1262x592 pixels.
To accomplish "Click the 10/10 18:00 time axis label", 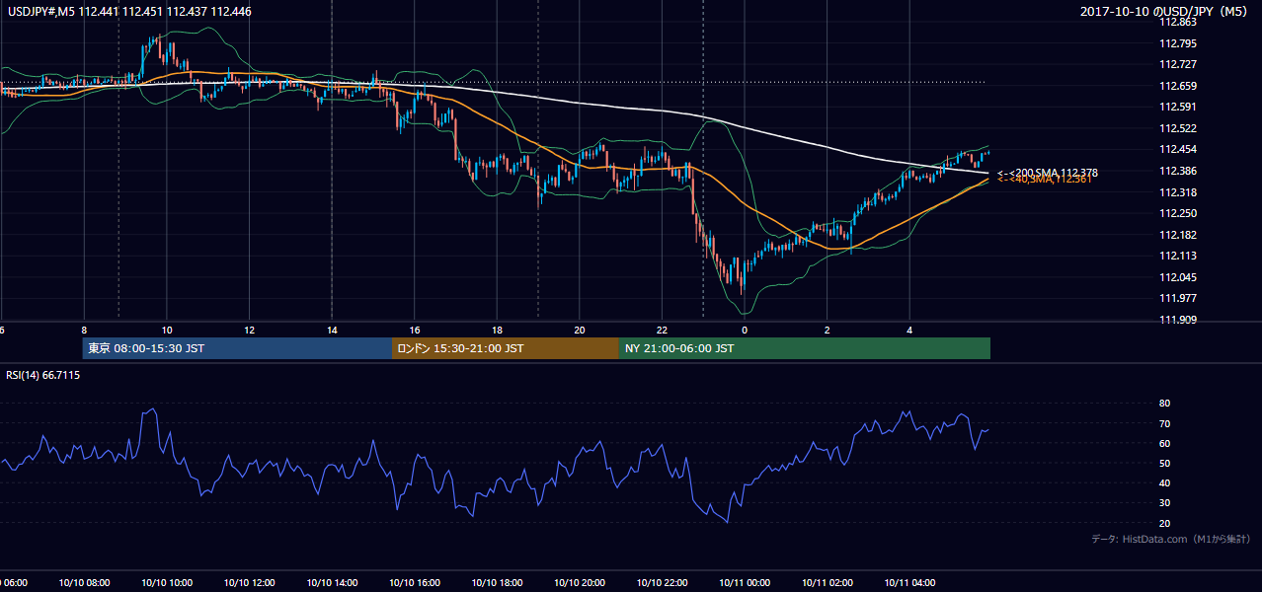I will [497, 583].
